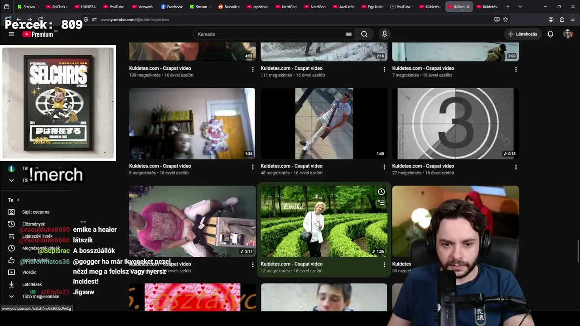Open Kedvelt videók thumbs-up icon
This screenshot has height=326, width=580.
(x=11, y=260)
